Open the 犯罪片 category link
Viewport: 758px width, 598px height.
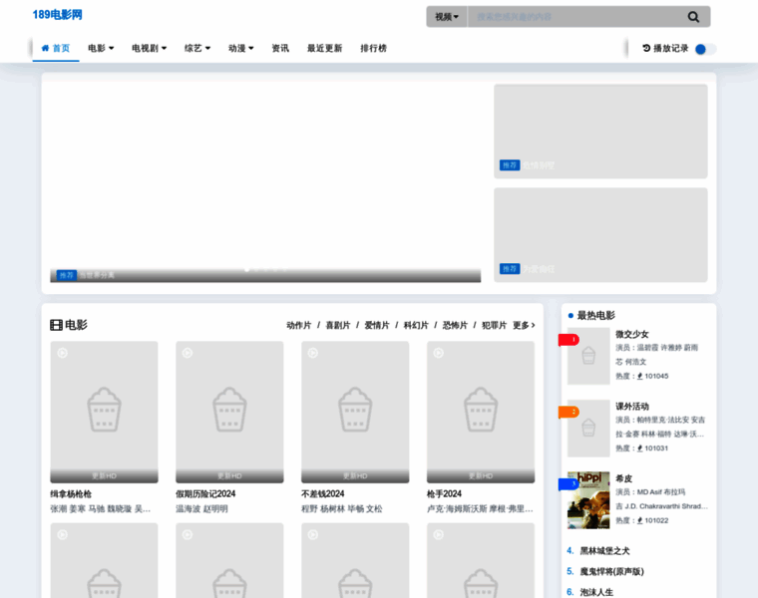494,325
